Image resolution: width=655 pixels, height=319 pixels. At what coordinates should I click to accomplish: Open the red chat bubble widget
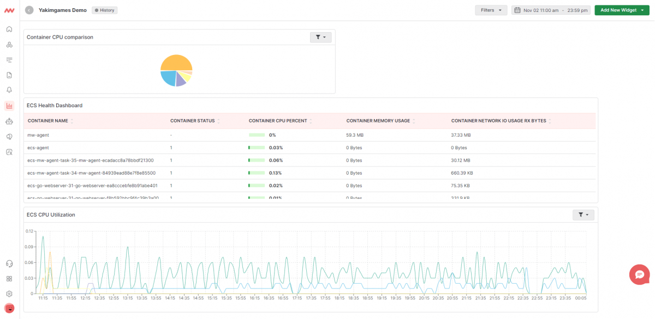coord(639,274)
